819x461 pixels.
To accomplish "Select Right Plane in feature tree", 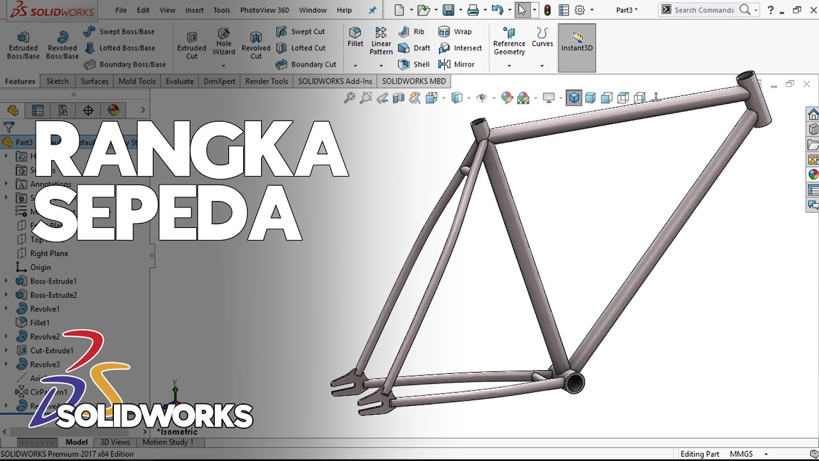I will click(49, 254).
